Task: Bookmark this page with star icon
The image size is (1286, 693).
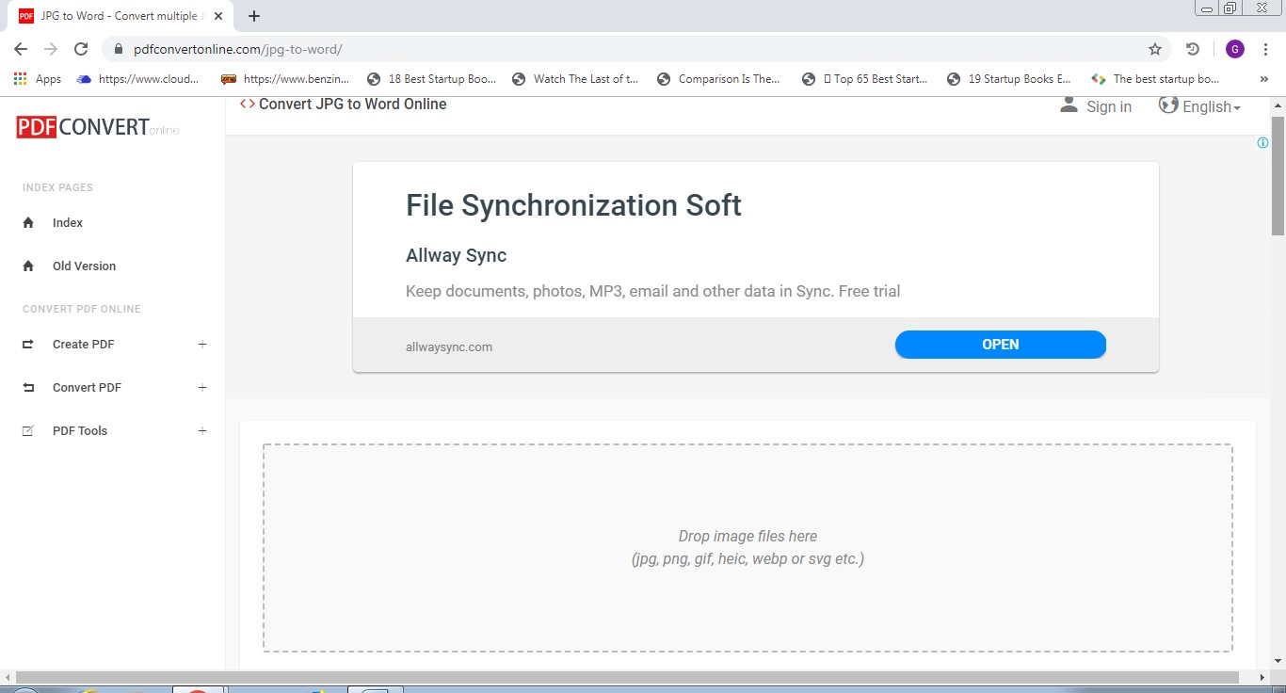Action: tap(1155, 49)
